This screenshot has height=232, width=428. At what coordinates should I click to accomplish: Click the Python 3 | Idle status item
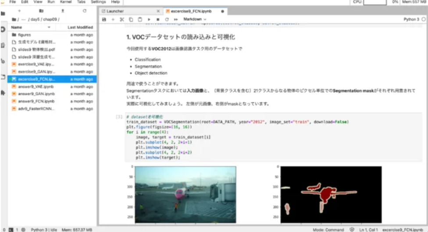pos(44,230)
